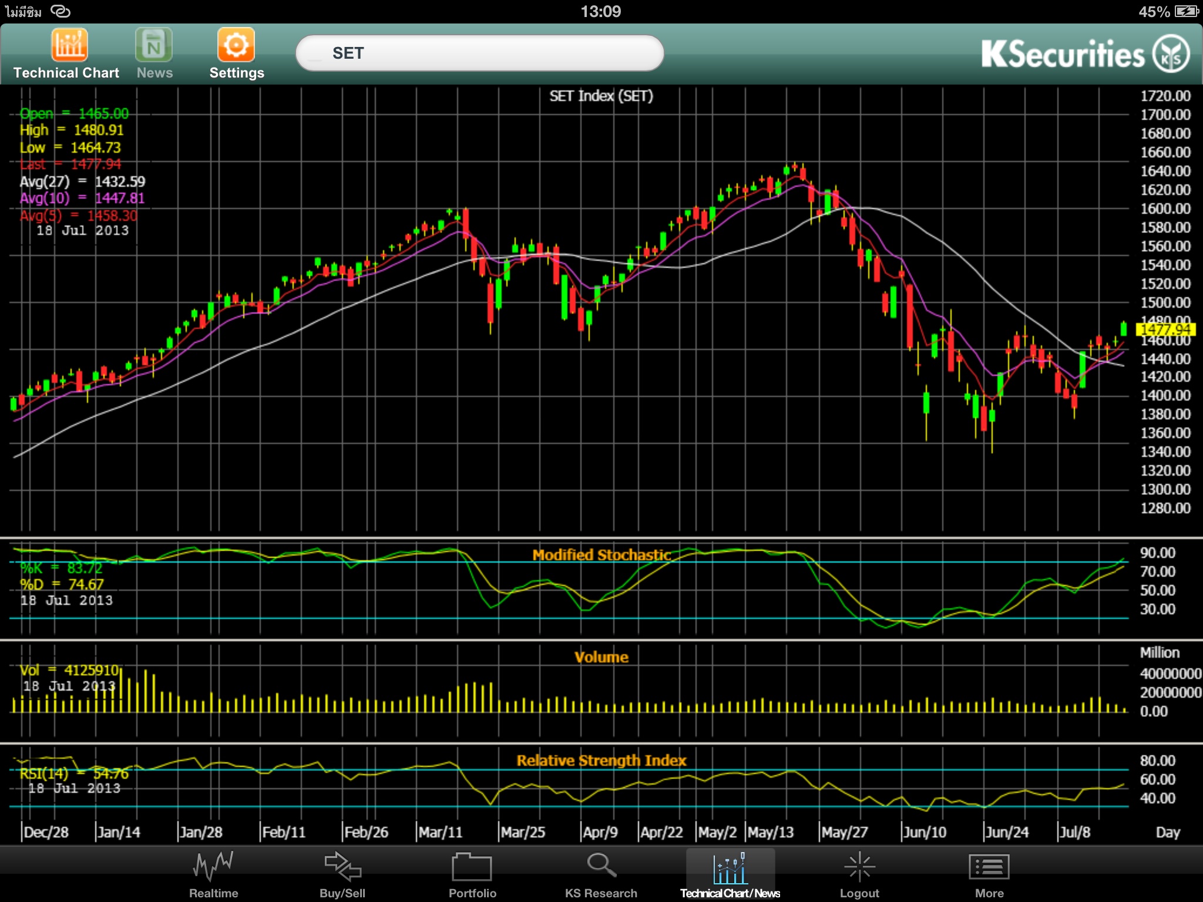Tap the Mar/11 date marker on axis
This screenshot has width=1203, height=902.
(x=440, y=832)
